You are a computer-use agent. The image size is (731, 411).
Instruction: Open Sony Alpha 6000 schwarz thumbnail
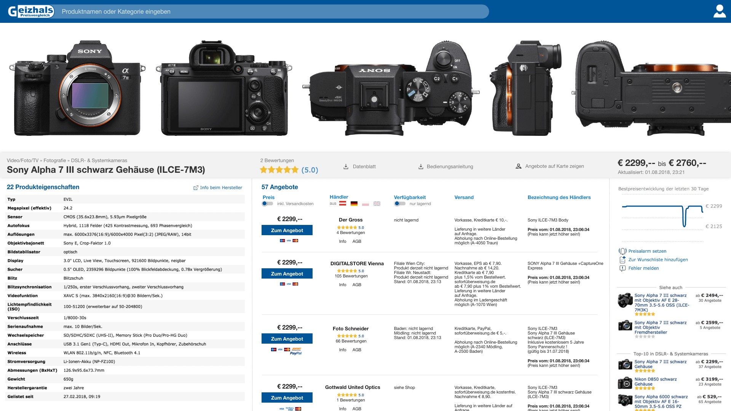[625, 400]
